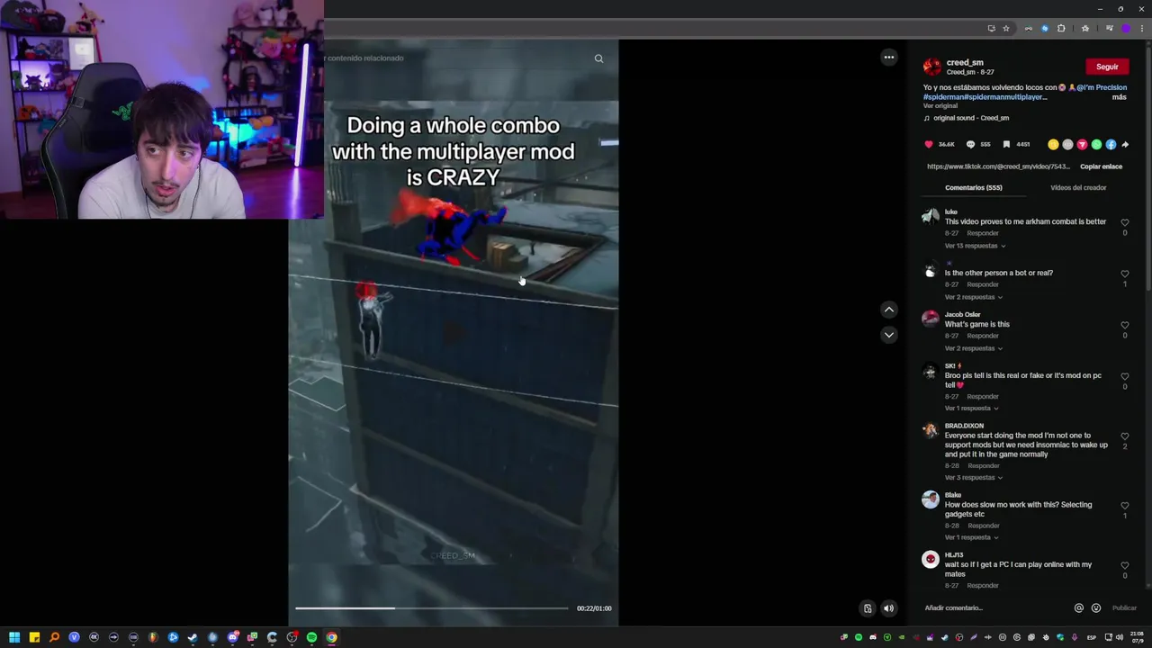Expand 'Ver 2 respuestas' under Jacob Osler
The image size is (1152, 648).
(x=973, y=348)
